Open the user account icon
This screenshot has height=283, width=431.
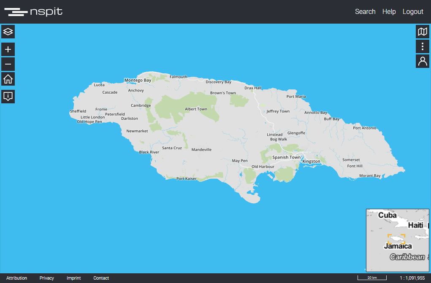pos(422,61)
